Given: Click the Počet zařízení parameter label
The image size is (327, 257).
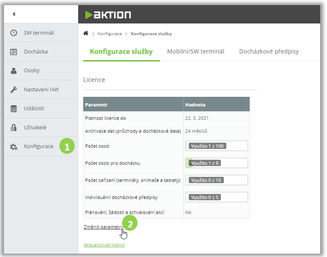Looking at the screenshot, I should (x=133, y=180).
